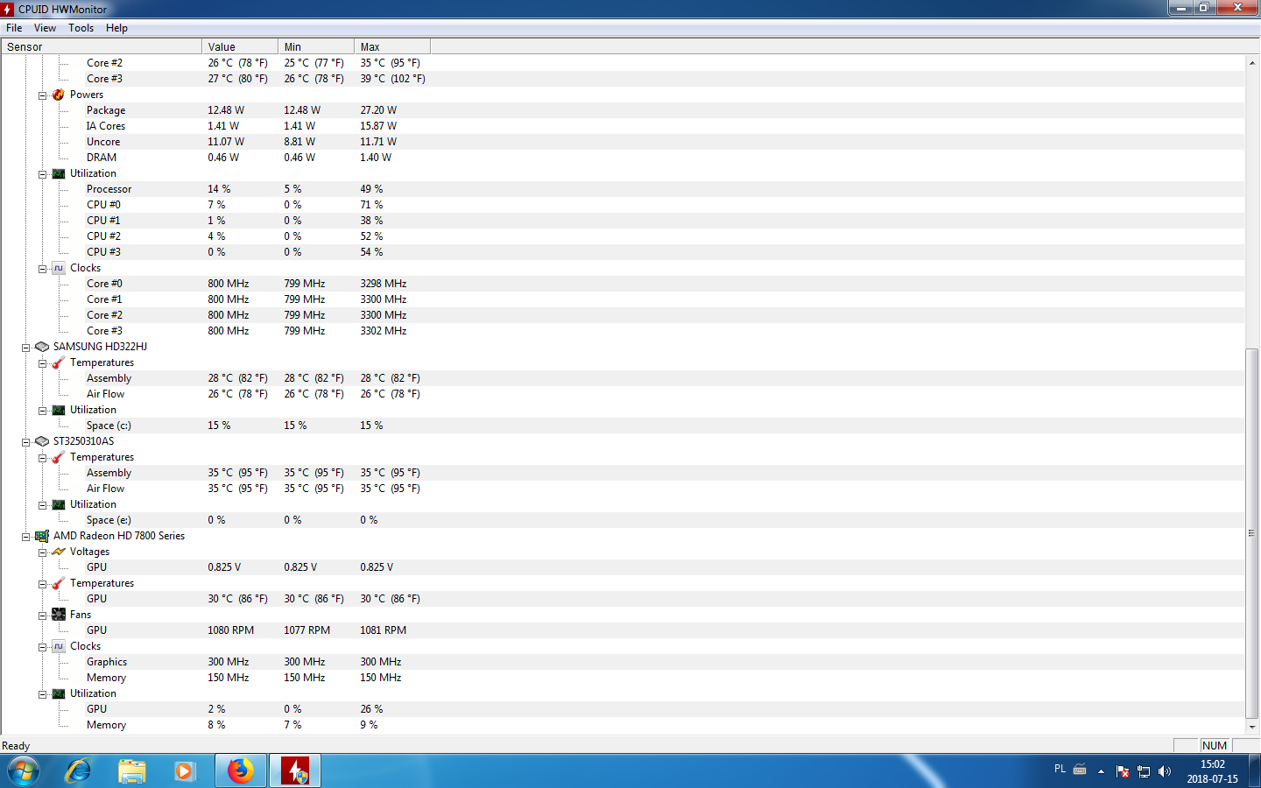Viewport: 1261px width, 788px height.
Task: Click the GPU Voltages icon
Action: click(59, 552)
